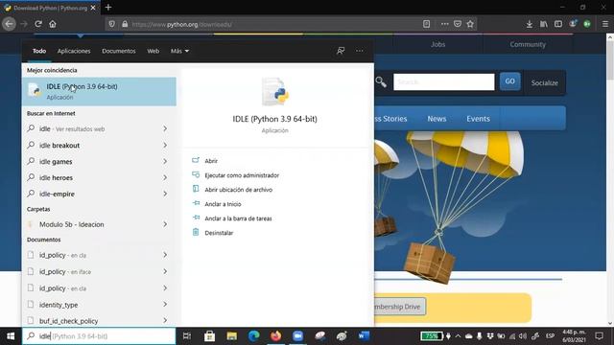Open IDLE (Python 3.9 64-bit) best match

click(99, 92)
